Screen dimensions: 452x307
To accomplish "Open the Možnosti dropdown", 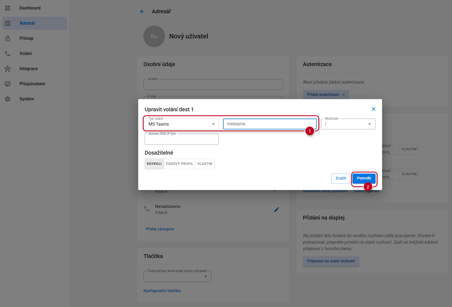I will click(x=348, y=124).
